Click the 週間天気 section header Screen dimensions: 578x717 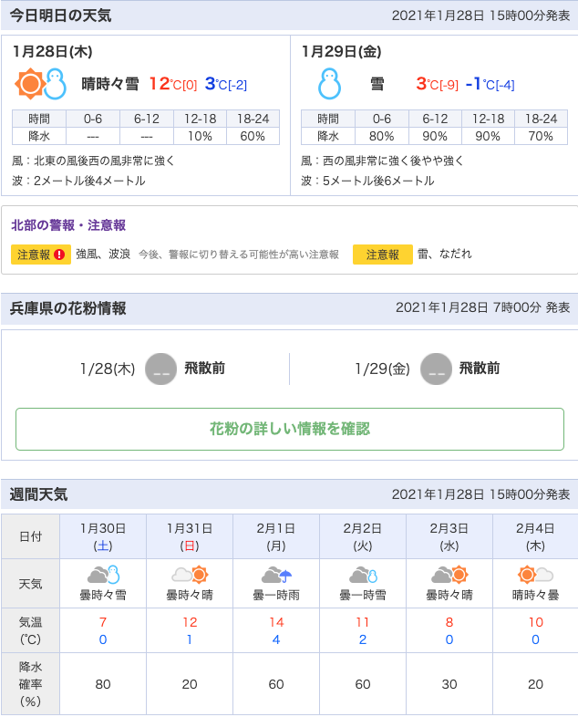39,494
